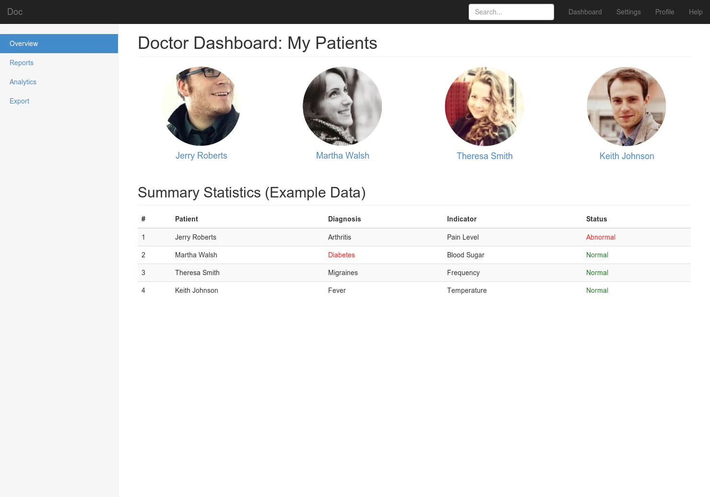Click Jerry Roberts' profile photo

click(x=201, y=106)
